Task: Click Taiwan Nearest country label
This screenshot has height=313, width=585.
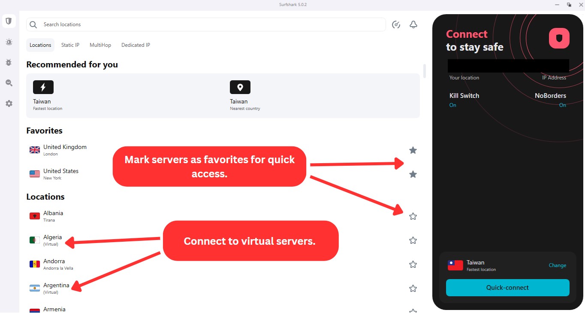Action: pyautogui.click(x=245, y=109)
